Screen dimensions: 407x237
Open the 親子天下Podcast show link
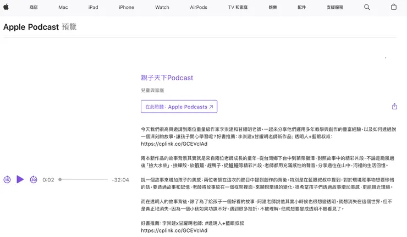point(167,78)
